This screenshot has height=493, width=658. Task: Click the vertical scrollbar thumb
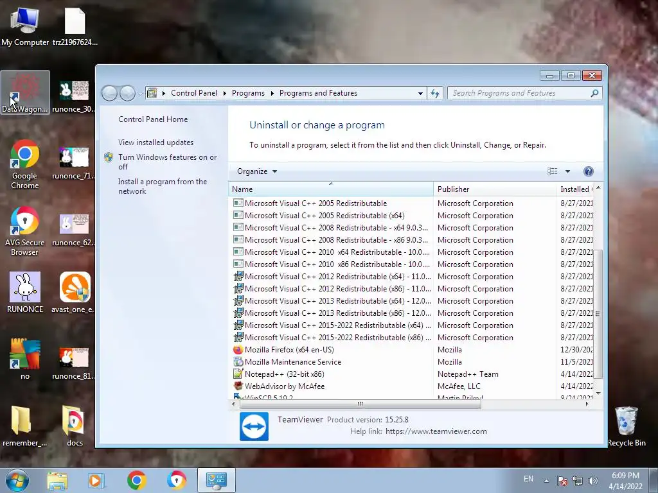(x=598, y=313)
